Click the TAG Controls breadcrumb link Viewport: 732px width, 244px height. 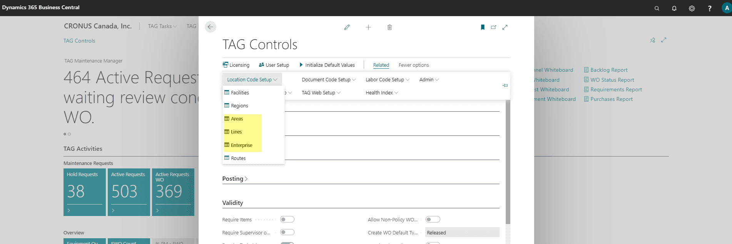point(79,41)
